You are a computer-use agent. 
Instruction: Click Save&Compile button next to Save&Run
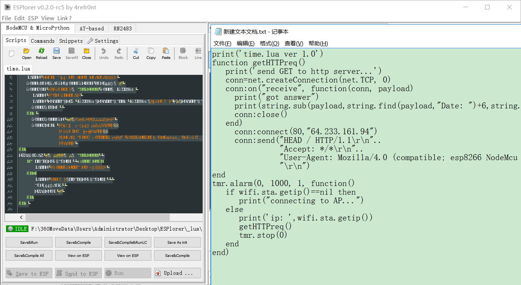coord(78,242)
